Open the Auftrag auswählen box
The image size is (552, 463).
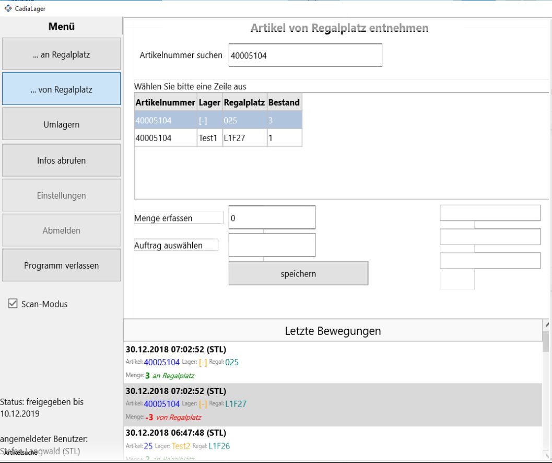[x=272, y=245]
